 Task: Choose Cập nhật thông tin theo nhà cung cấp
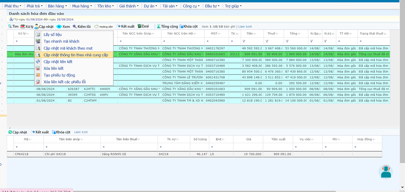76,55
